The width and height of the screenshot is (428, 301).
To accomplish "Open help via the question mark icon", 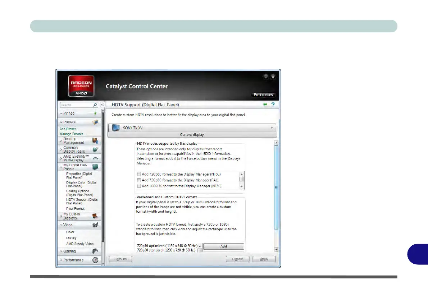I will [x=273, y=105].
